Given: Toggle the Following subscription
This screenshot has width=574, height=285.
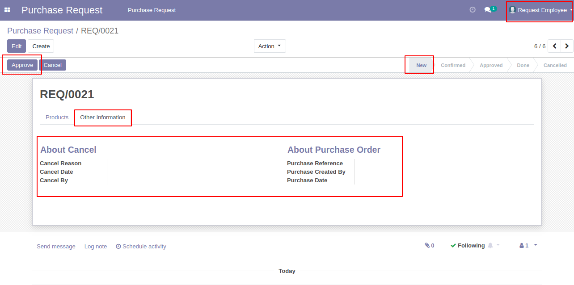Looking at the screenshot, I should pos(468,245).
